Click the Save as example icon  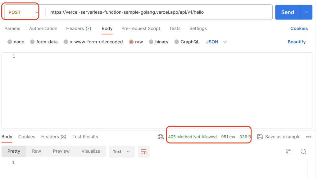pyautogui.click(x=260, y=137)
